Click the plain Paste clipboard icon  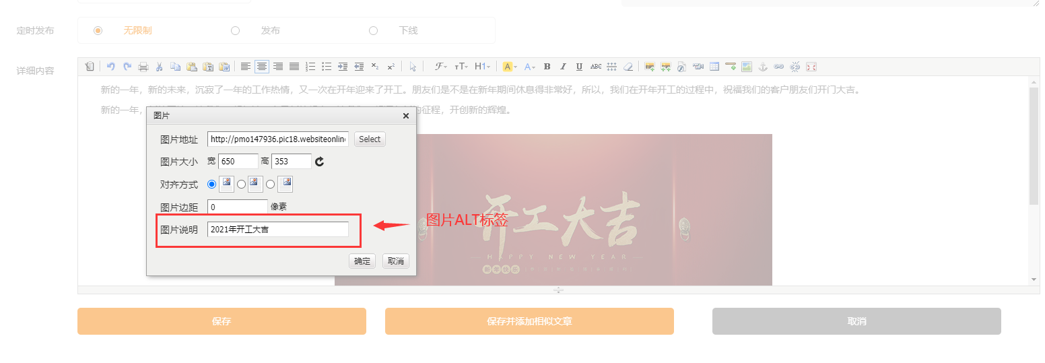192,67
